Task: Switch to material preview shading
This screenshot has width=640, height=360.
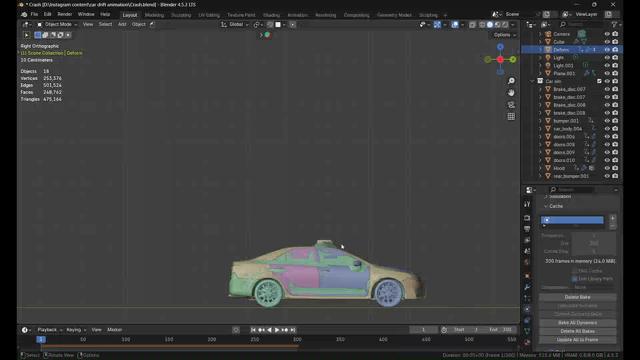Action: [497, 24]
